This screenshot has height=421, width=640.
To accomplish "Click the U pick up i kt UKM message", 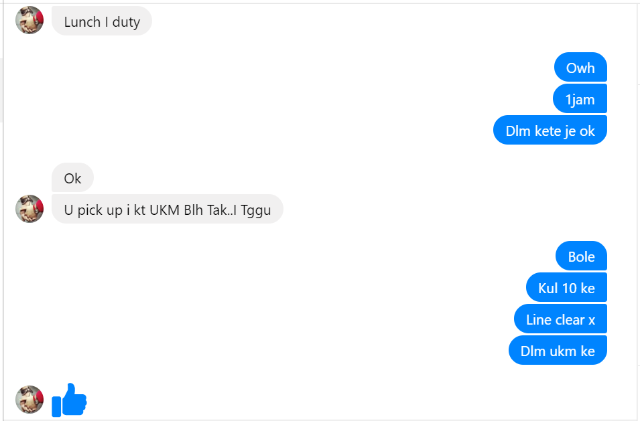I will coord(168,209).
